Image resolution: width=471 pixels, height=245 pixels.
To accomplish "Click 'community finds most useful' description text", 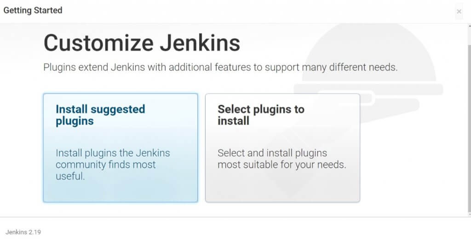I will 106,170.
